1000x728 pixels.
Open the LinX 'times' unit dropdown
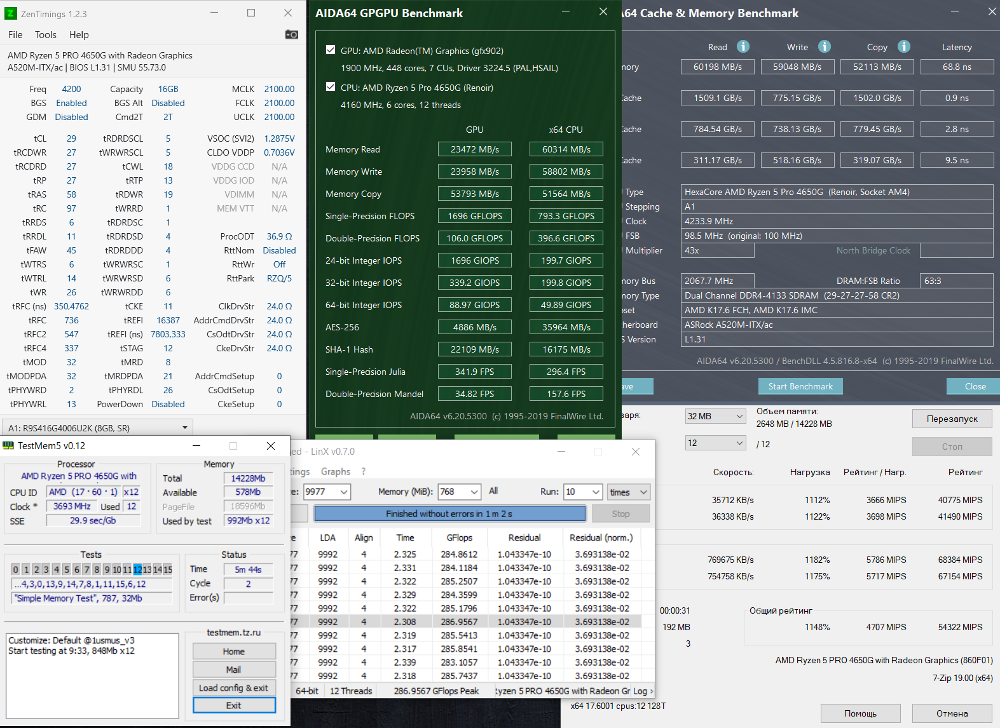pyautogui.click(x=629, y=492)
